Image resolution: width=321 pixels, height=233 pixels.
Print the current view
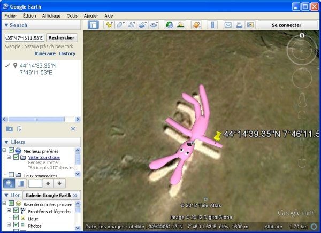coord(239,25)
